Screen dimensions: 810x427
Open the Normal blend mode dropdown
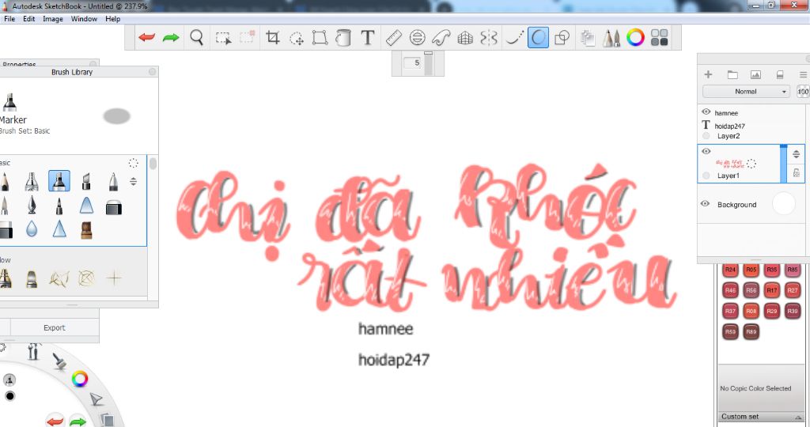click(x=746, y=92)
